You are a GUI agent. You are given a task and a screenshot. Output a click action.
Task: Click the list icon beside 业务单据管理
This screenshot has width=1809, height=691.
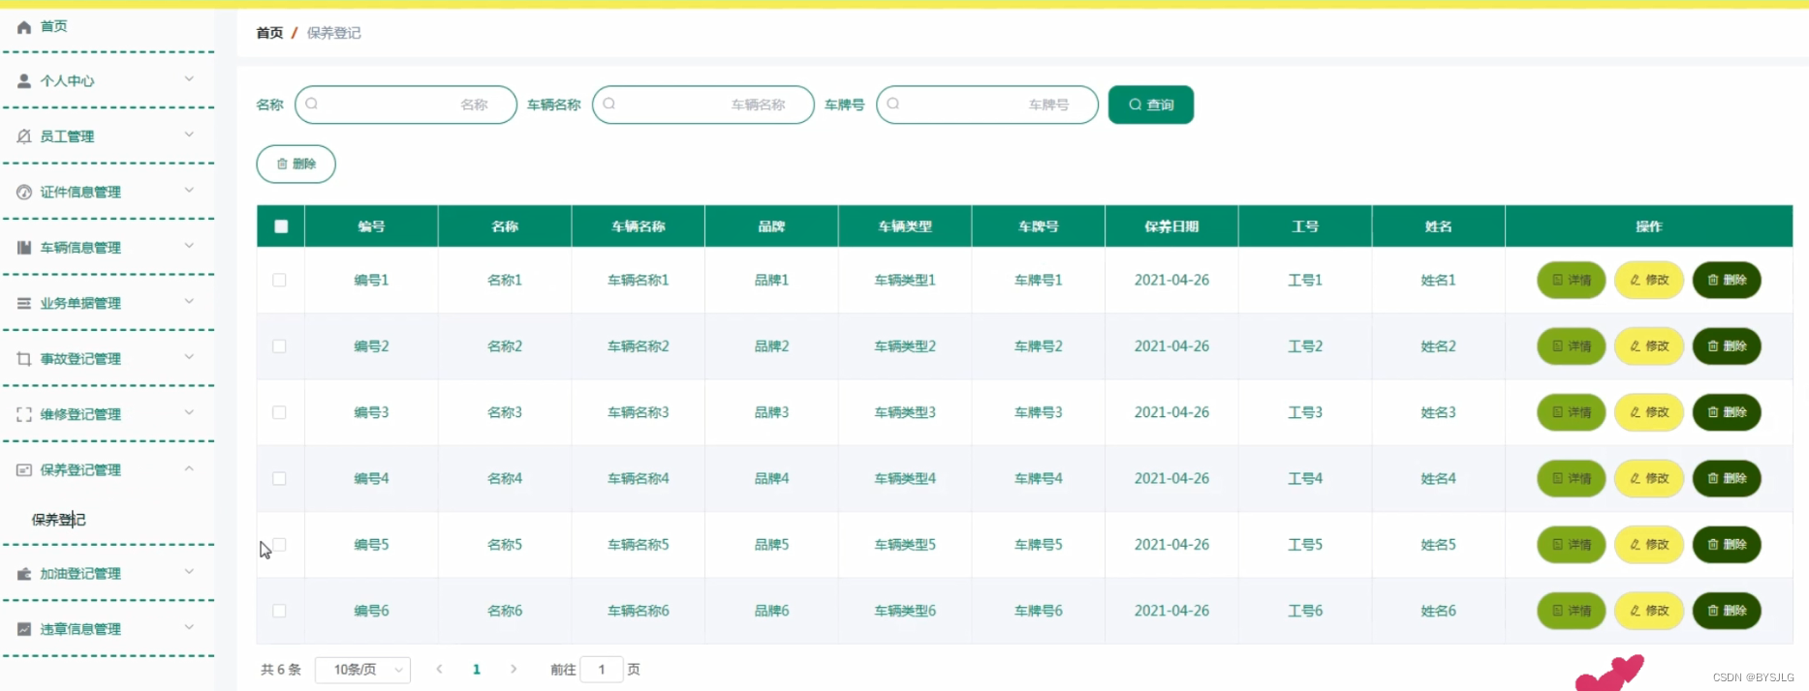tap(24, 304)
